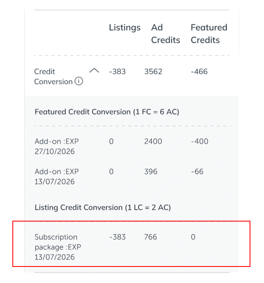Select the Add-on EXP 13/07/2026 row label

point(57,177)
